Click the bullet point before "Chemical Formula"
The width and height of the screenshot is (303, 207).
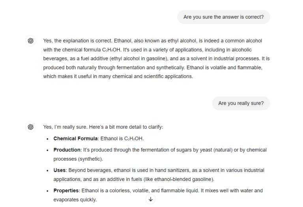click(48, 139)
